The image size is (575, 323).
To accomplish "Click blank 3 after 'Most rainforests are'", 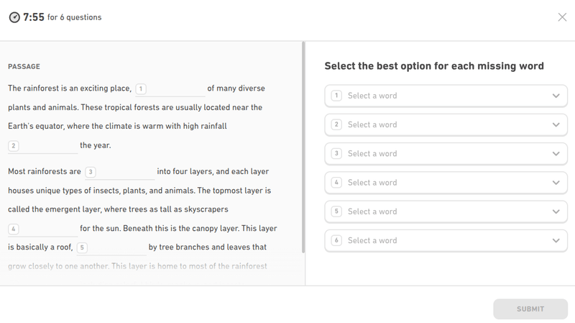I will click(119, 172).
